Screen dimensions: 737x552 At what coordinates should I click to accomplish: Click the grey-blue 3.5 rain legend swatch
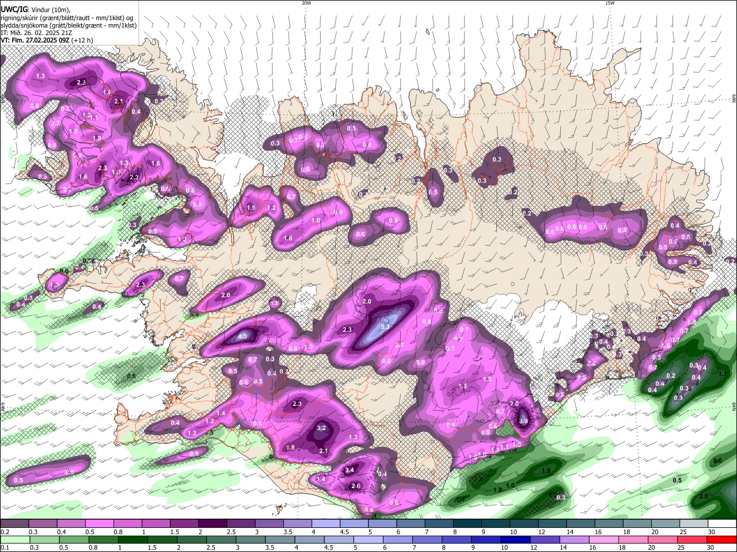tap(280, 540)
